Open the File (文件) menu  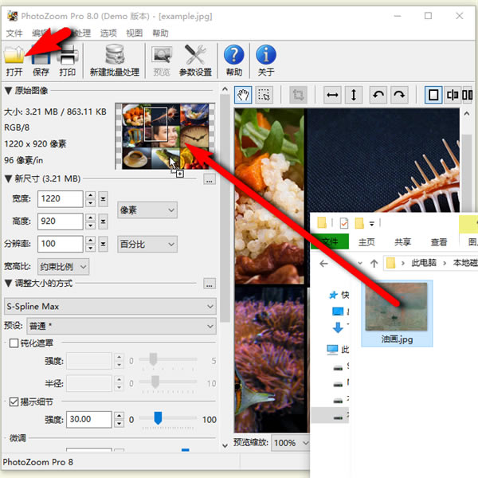tap(14, 33)
